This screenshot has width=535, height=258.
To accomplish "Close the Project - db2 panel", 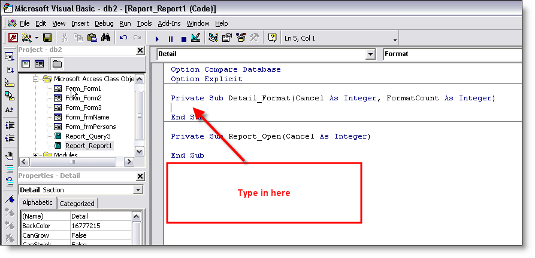I will [140, 51].
